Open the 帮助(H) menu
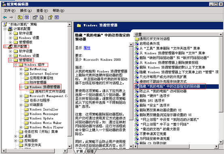Image resolution: width=224 pixels, height=154 pixels. [58, 10]
